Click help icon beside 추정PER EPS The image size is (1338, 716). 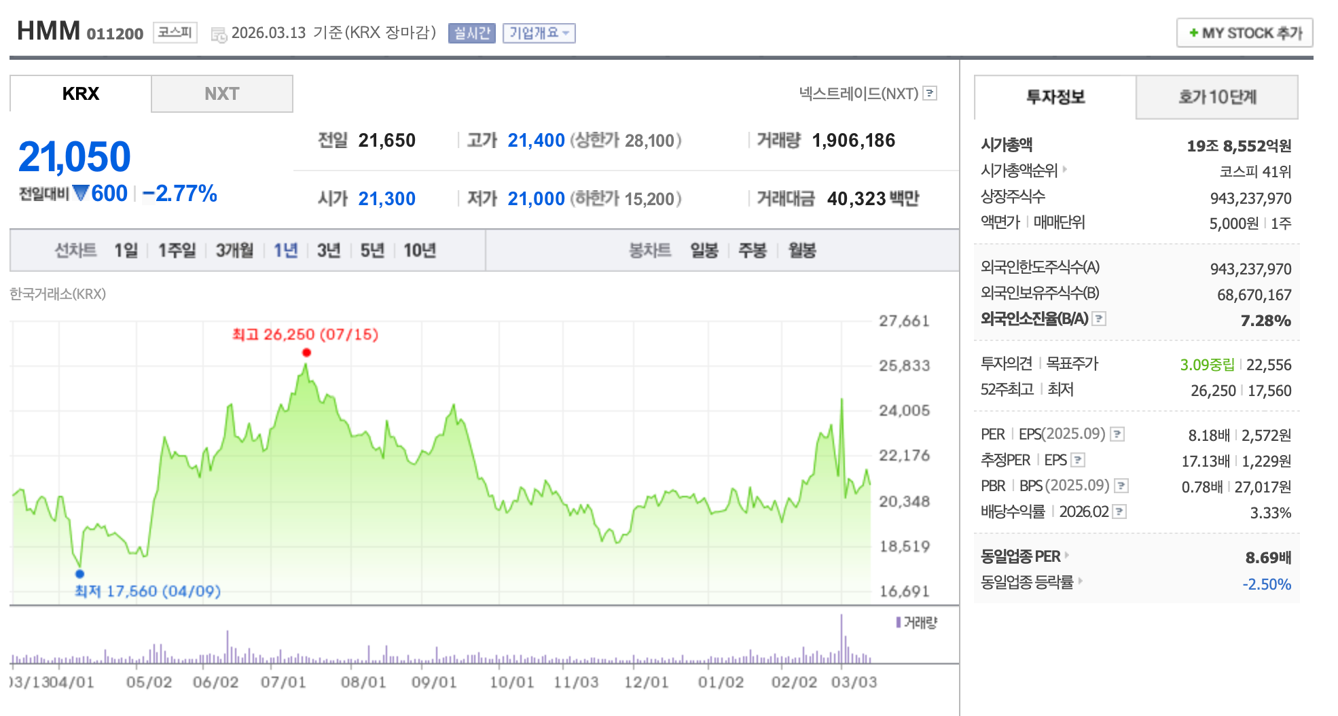pyautogui.click(x=1078, y=460)
